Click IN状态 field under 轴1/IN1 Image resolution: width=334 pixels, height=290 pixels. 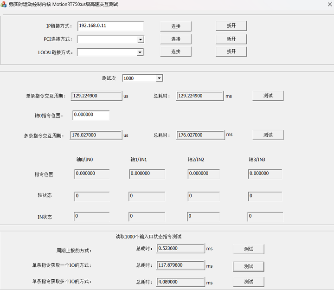tap(147, 217)
